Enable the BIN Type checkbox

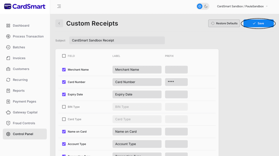[64, 107]
